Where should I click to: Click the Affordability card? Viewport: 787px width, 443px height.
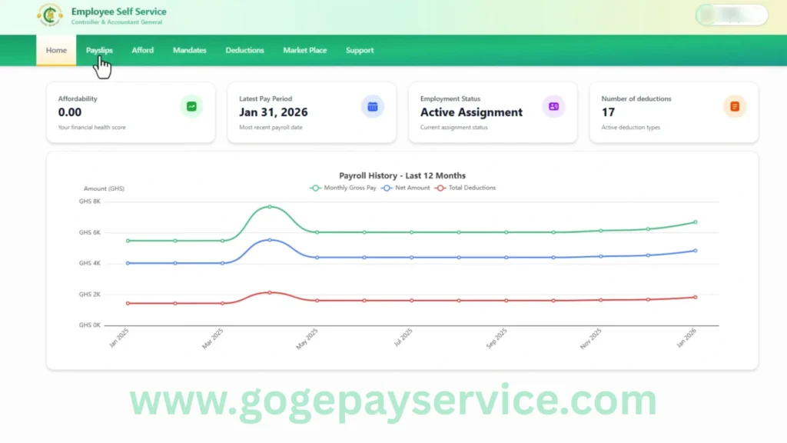point(131,112)
